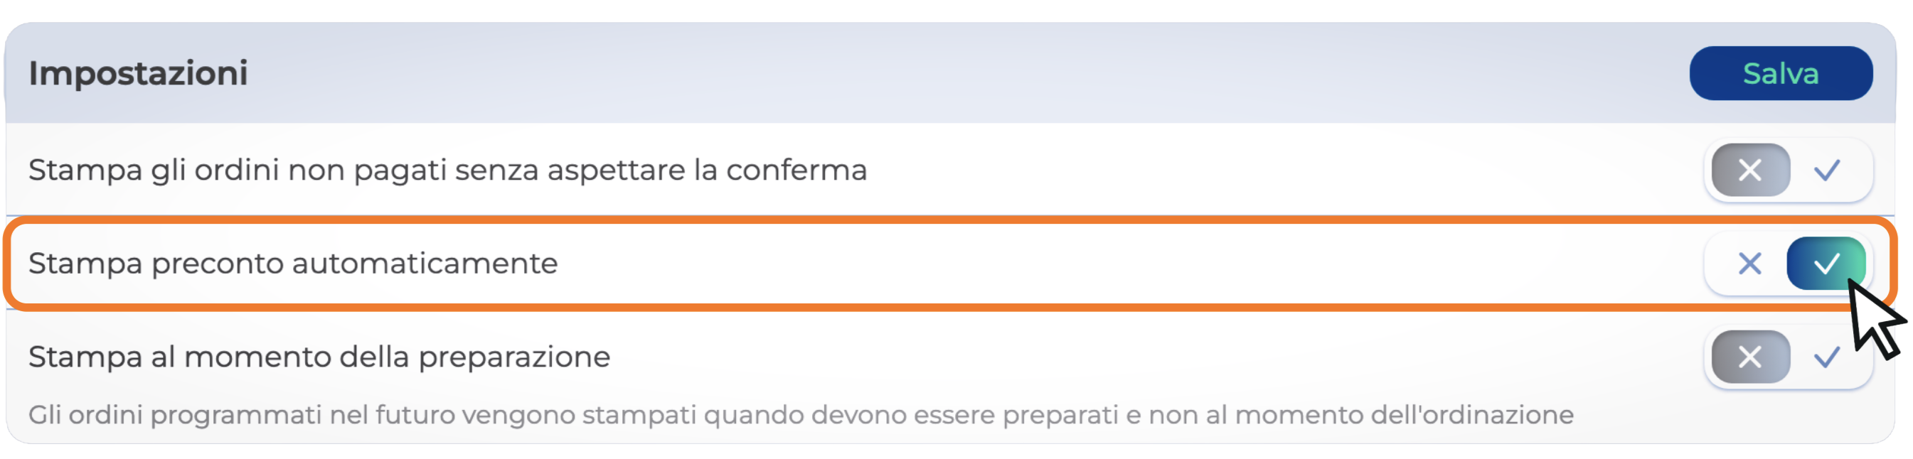
Task: Click the blue-green checkmark on Stampa preconto automaticamente
Action: [x=1826, y=263]
